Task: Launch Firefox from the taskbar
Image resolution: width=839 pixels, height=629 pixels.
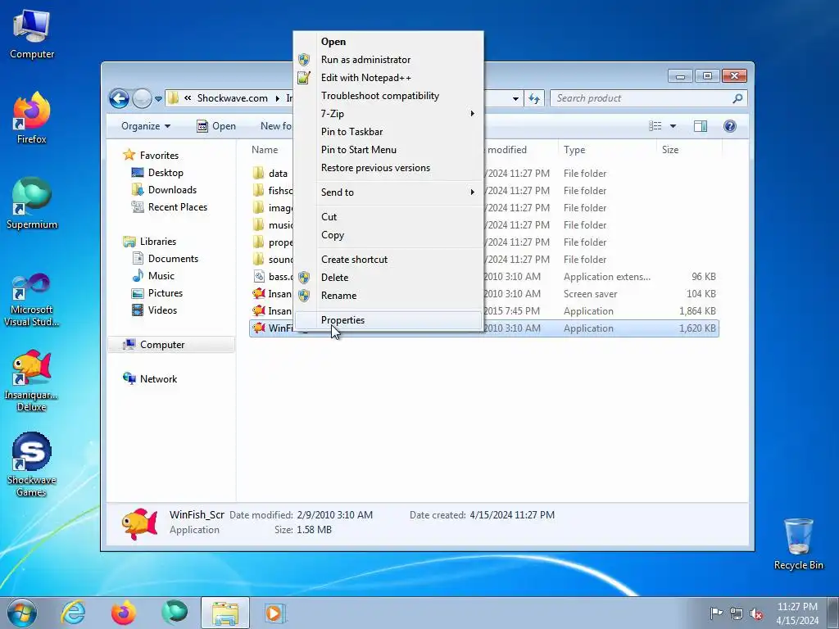Action: coord(124,613)
